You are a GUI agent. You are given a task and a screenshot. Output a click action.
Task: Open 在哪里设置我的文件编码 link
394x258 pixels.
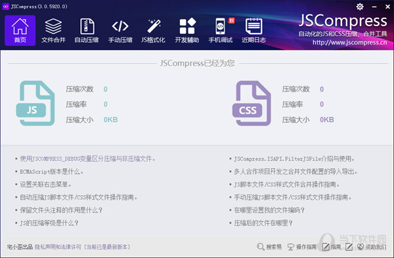pos(269,210)
